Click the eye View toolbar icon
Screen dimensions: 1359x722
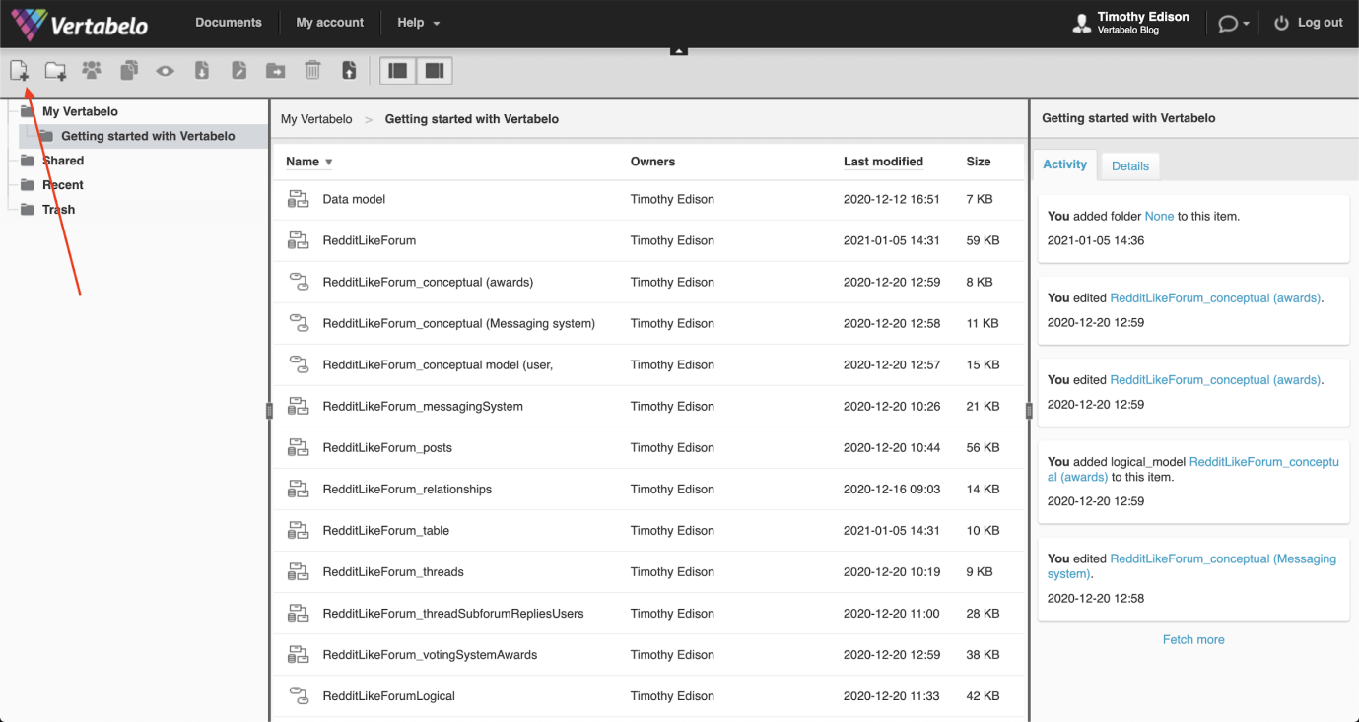tap(165, 71)
